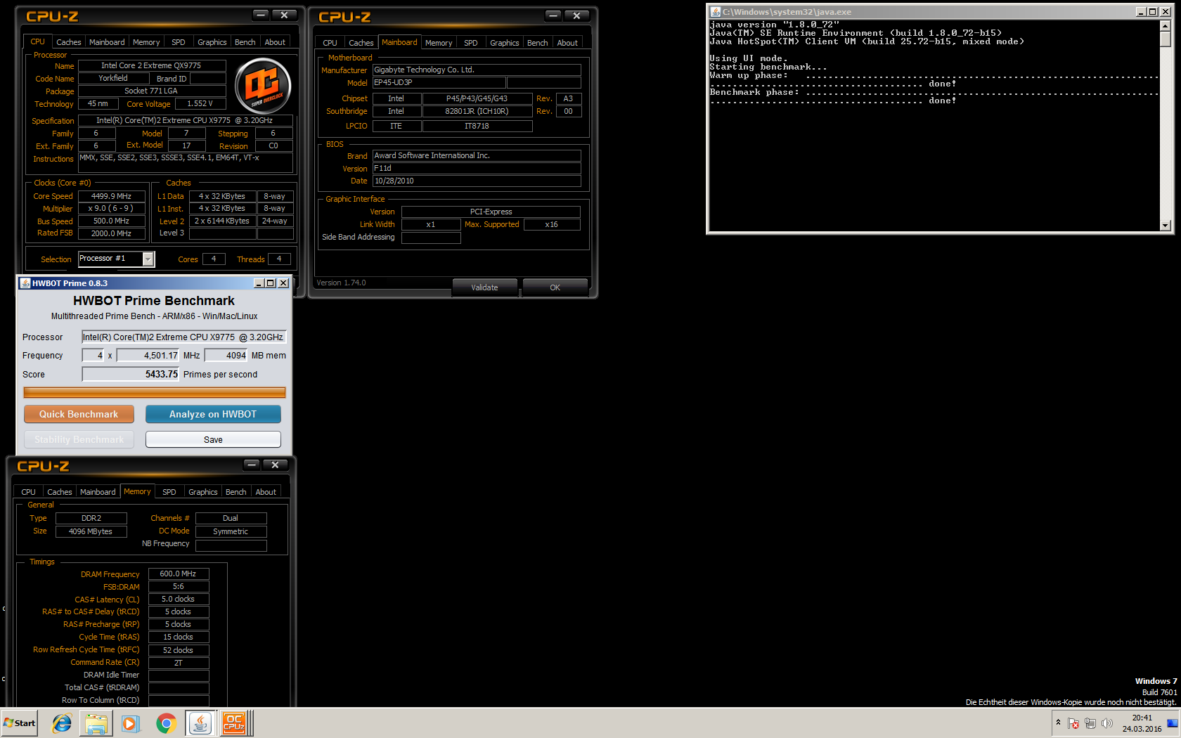
Task: Click the Validate button in CPU-Z
Action: tap(484, 287)
